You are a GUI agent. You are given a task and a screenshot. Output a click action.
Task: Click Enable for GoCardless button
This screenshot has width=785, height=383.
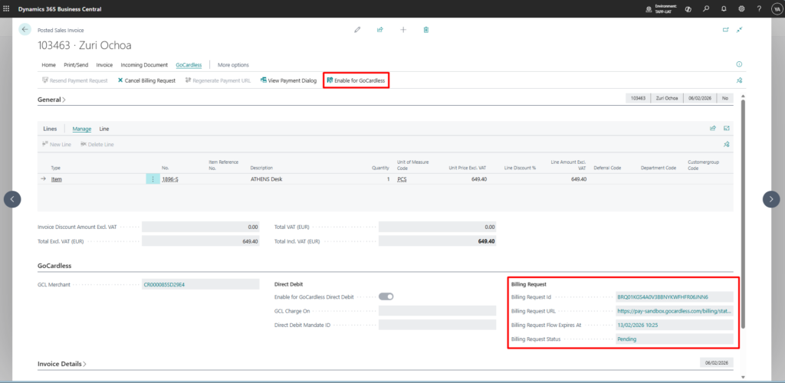(x=356, y=80)
